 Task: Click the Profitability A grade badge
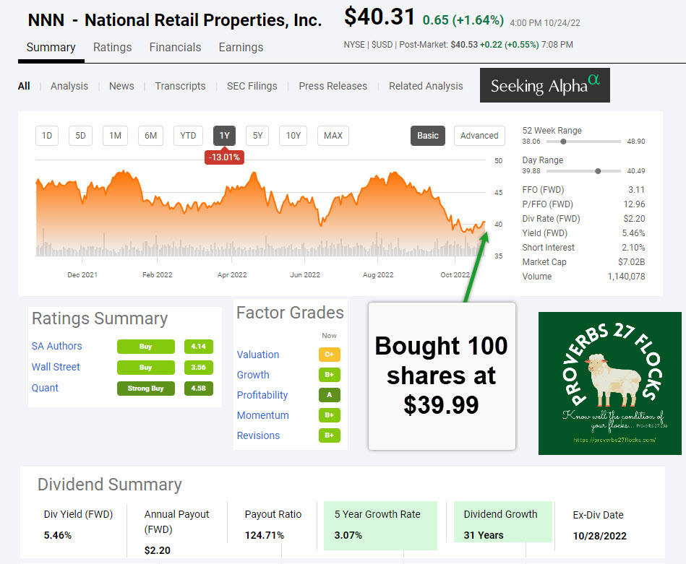(x=329, y=395)
